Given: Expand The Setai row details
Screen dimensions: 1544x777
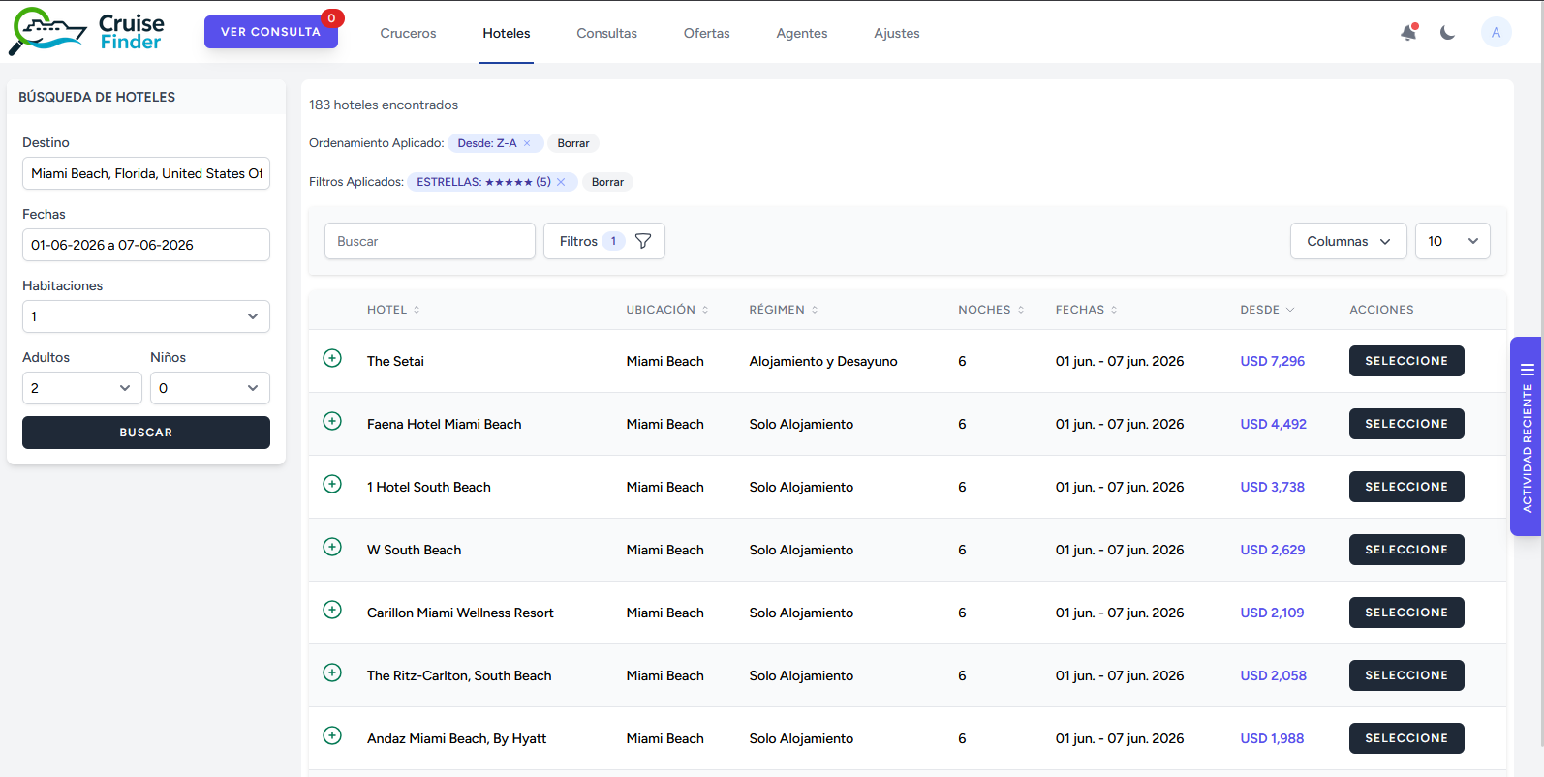Looking at the screenshot, I should pyautogui.click(x=332, y=359).
